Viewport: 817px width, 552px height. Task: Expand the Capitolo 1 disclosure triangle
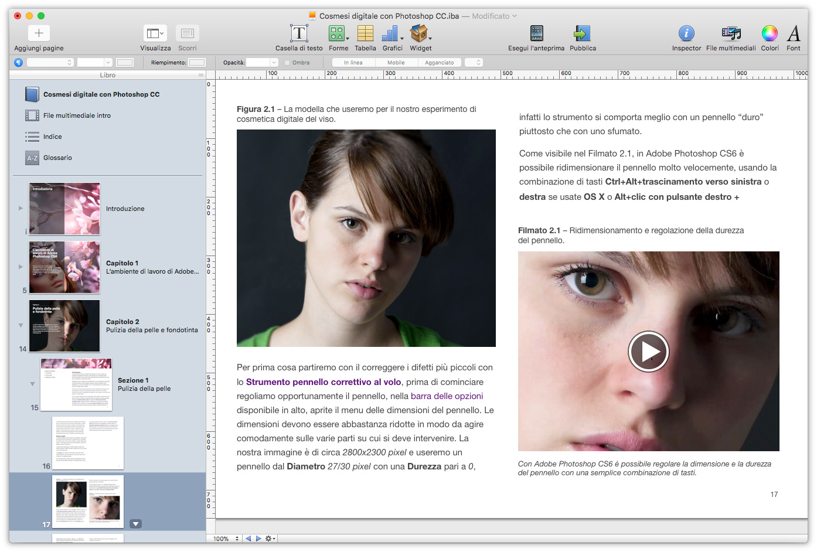(21, 267)
